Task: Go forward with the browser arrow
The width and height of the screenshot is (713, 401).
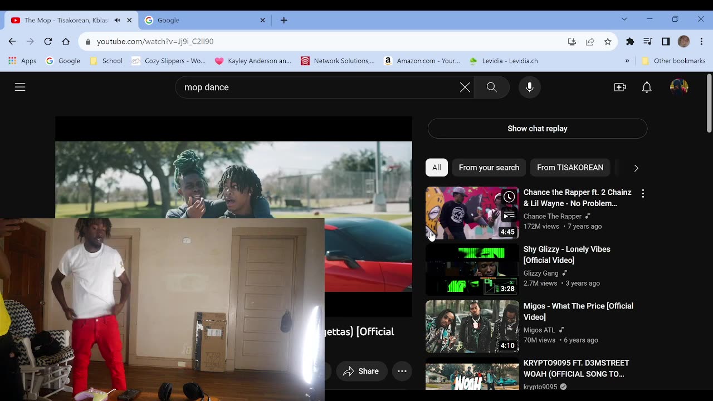Action: pos(30,41)
